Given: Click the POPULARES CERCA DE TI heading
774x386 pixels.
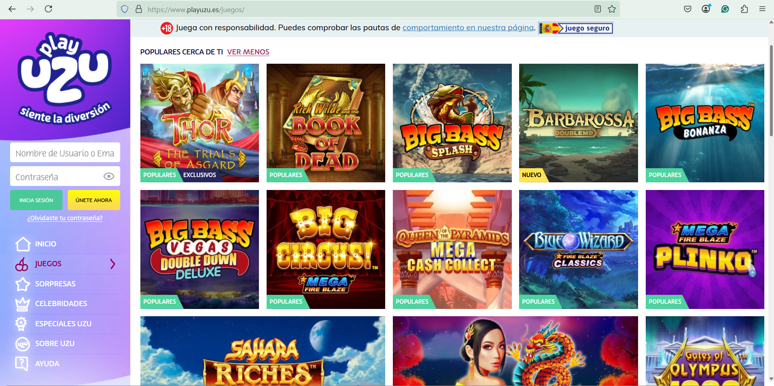Looking at the screenshot, I should (182, 52).
